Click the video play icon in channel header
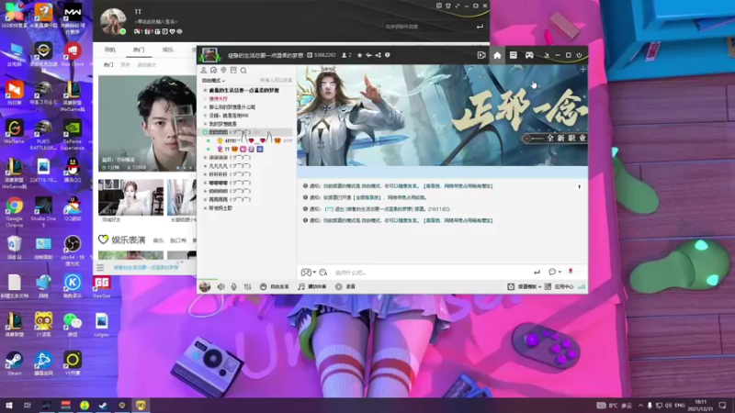The width and height of the screenshot is (735, 413). click(x=481, y=55)
